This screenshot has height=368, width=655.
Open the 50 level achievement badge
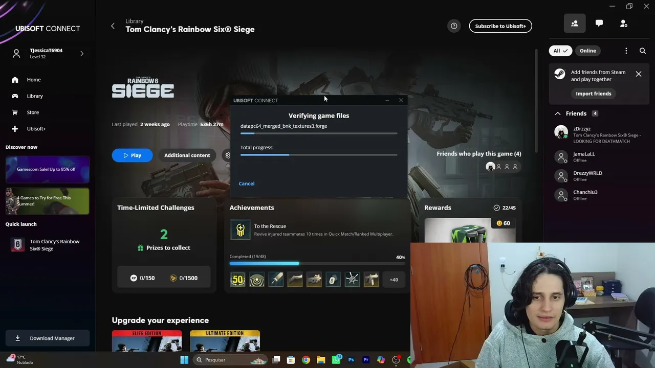point(237,280)
